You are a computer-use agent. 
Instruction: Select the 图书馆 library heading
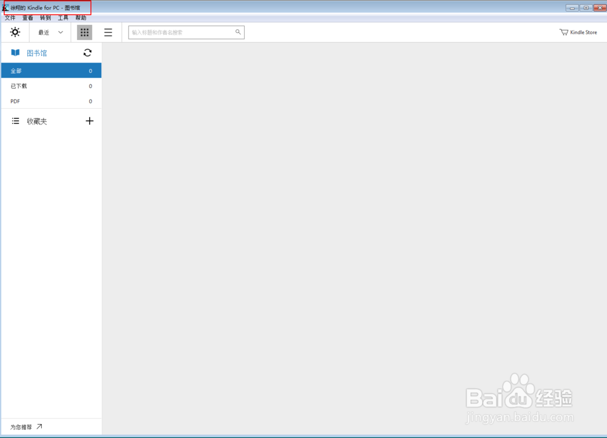pos(37,53)
